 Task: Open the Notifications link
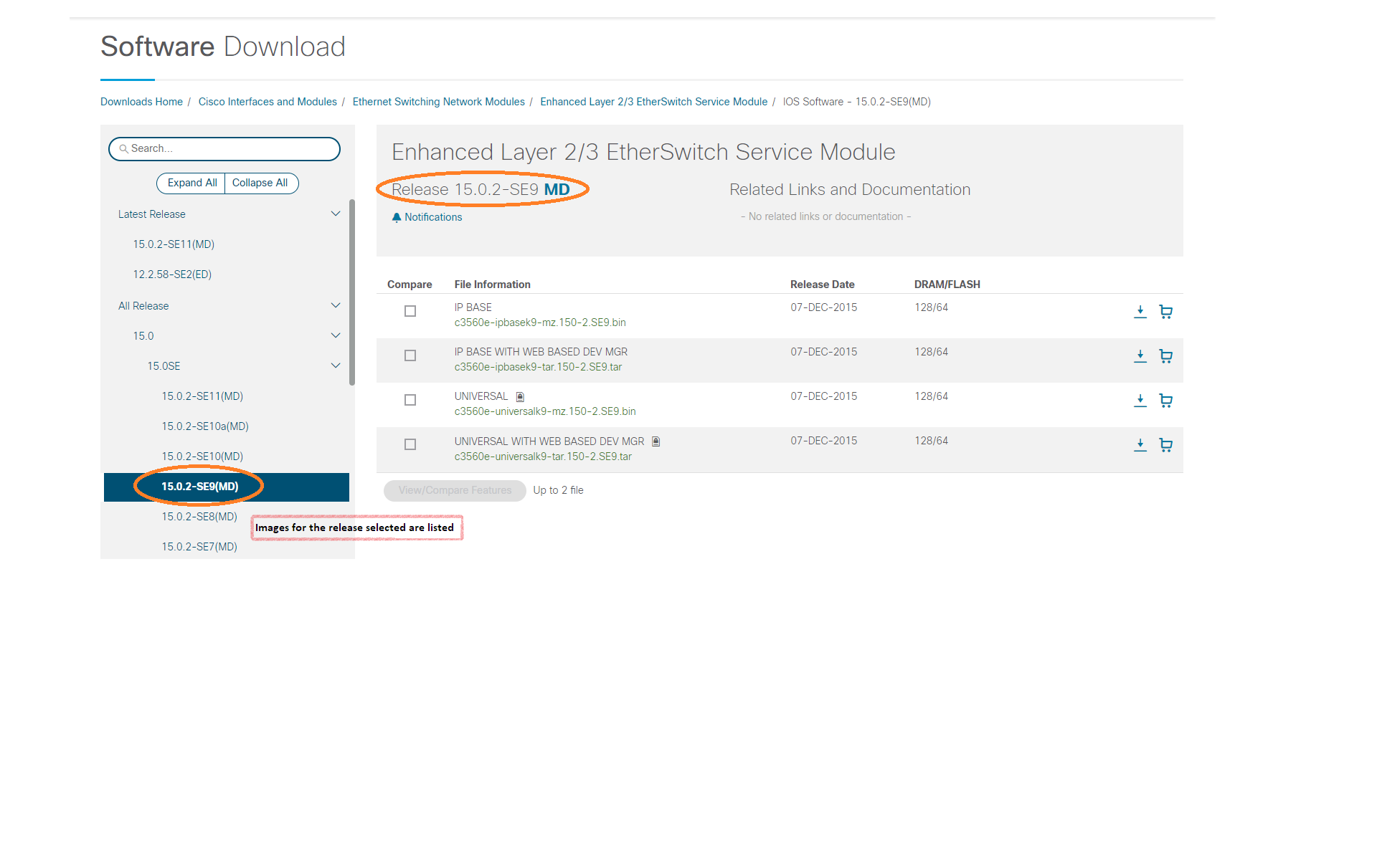433,217
